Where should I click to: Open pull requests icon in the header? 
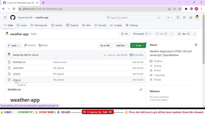coord(184,18)
